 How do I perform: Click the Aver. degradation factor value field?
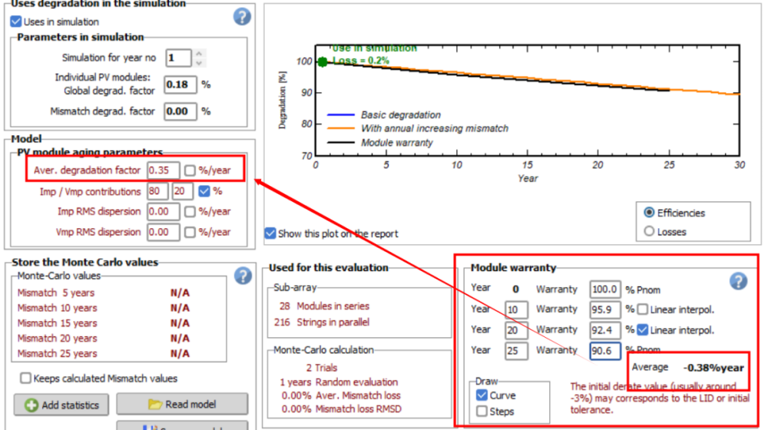(x=164, y=170)
